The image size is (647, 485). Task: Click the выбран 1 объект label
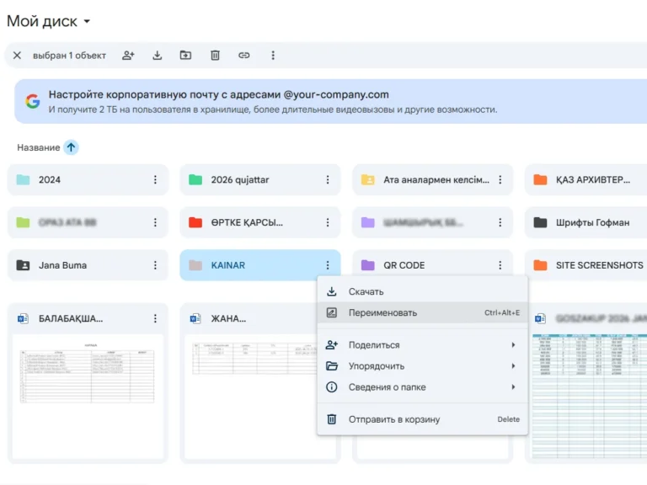click(x=69, y=56)
